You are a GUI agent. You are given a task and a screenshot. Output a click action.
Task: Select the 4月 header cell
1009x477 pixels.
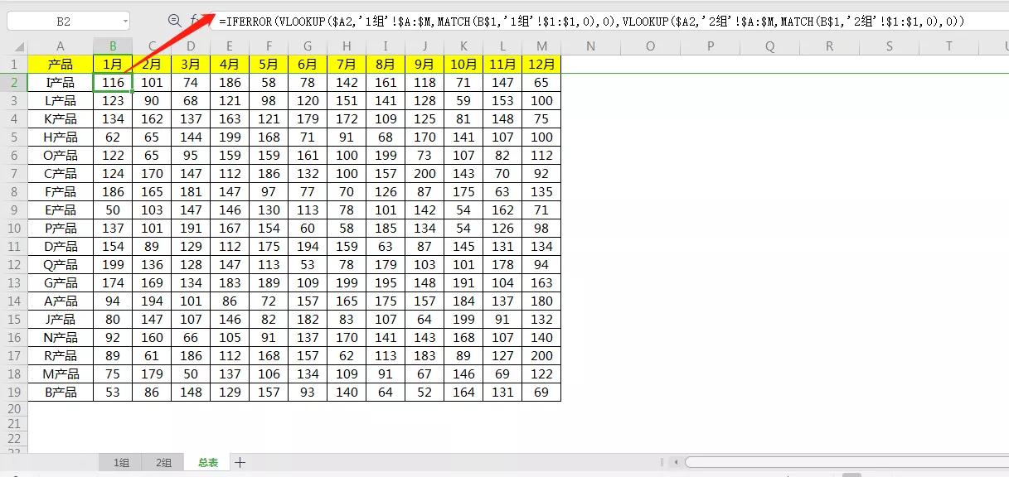coord(230,64)
